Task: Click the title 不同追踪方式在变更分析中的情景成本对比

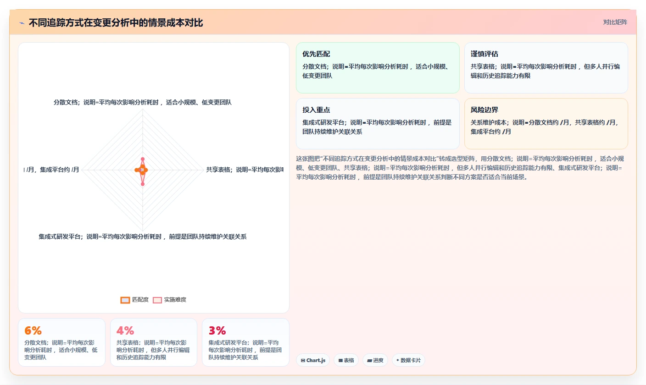Action: (x=116, y=23)
